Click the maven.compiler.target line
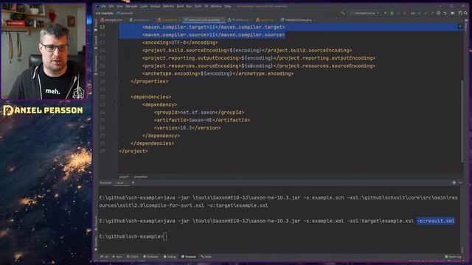Viewport: 472px width, 265px height. [213, 27]
